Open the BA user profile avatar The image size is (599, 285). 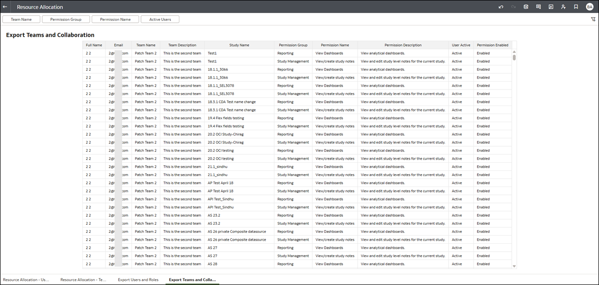tap(590, 7)
